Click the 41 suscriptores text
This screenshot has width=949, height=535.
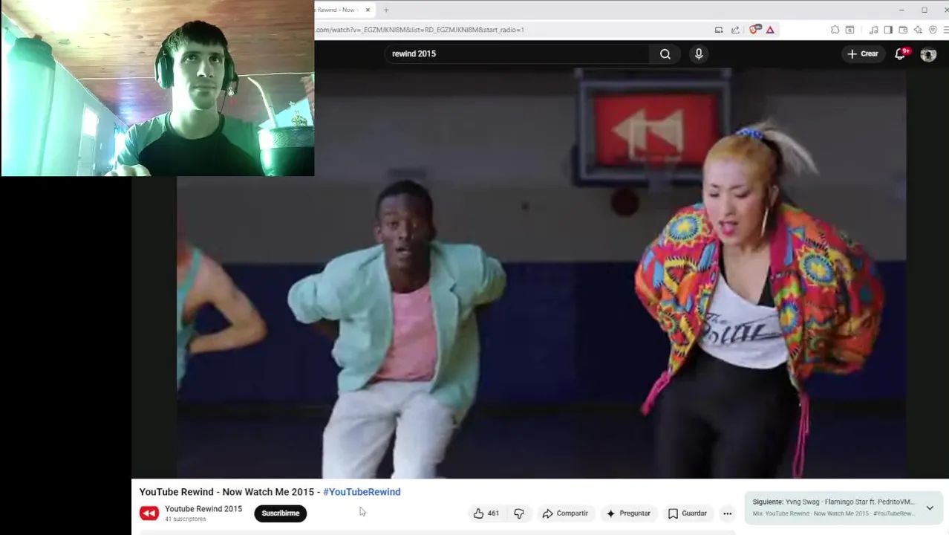pyautogui.click(x=186, y=519)
